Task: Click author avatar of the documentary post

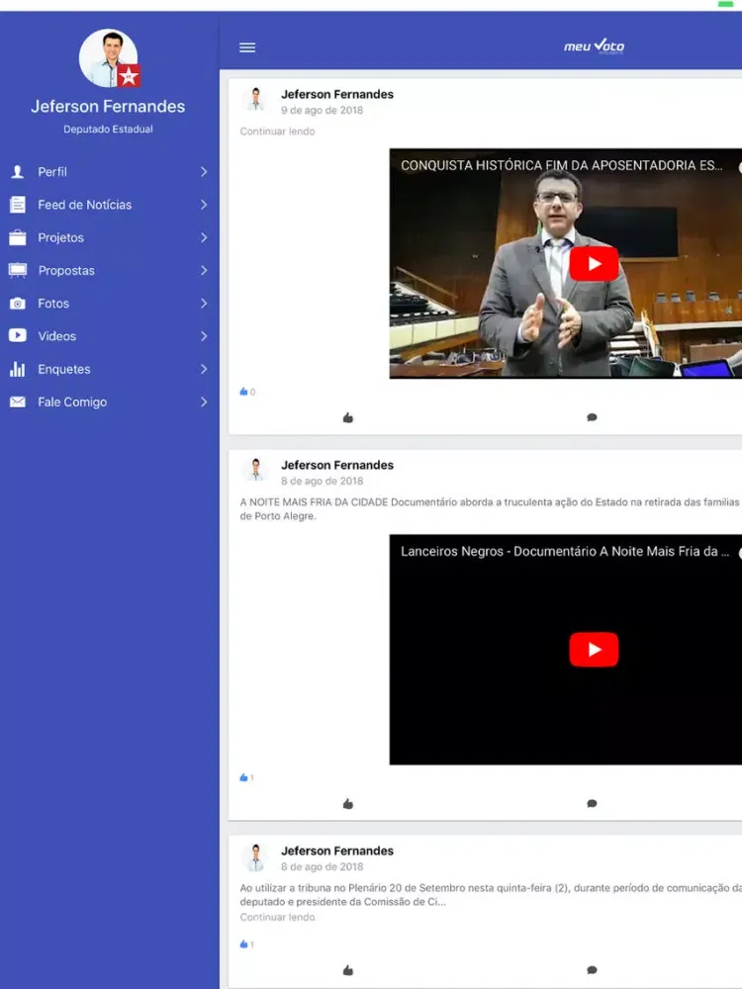Action: pos(255,471)
